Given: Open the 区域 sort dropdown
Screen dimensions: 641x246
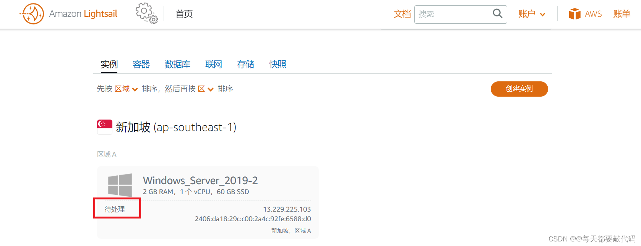Looking at the screenshot, I should click(x=126, y=89).
